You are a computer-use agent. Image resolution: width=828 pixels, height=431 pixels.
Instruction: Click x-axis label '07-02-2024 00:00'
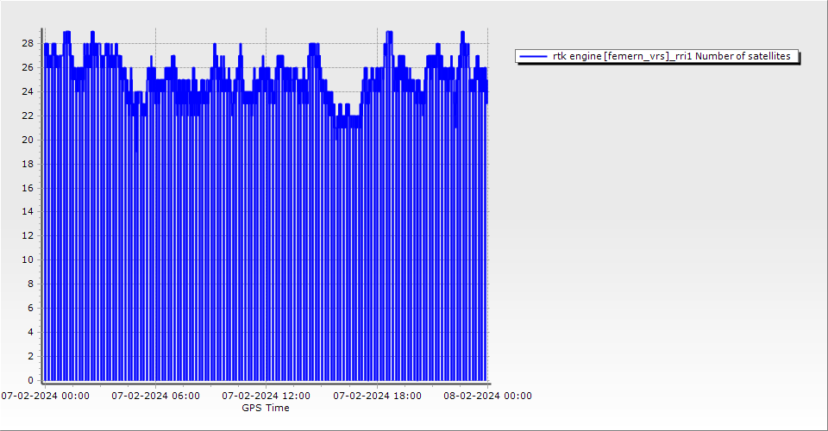click(x=45, y=397)
